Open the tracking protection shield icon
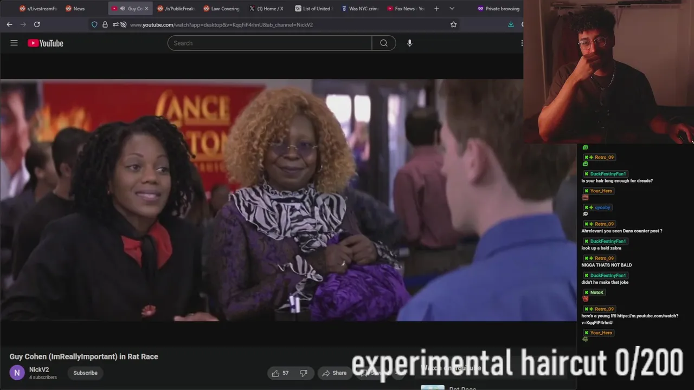Image resolution: width=694 pixels, height=390 pixels. 94,24
